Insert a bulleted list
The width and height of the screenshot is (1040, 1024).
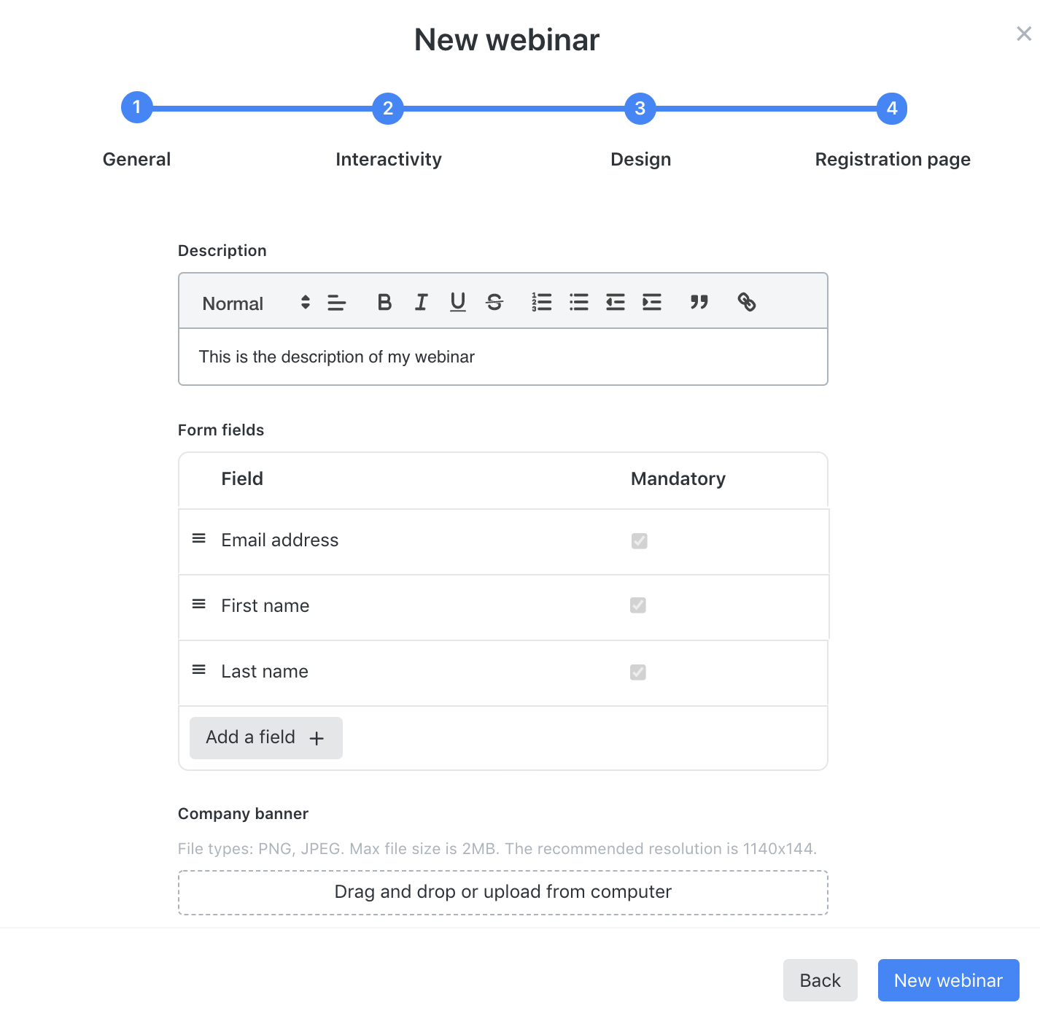click(578, 302)
